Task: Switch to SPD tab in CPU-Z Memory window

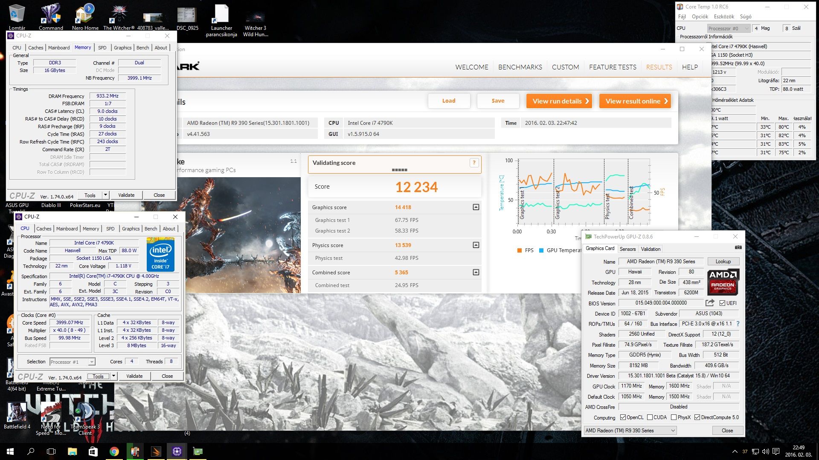Action: (x=102, y=48)
